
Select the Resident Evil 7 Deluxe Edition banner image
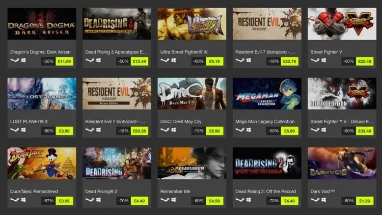tap(117, 94)
